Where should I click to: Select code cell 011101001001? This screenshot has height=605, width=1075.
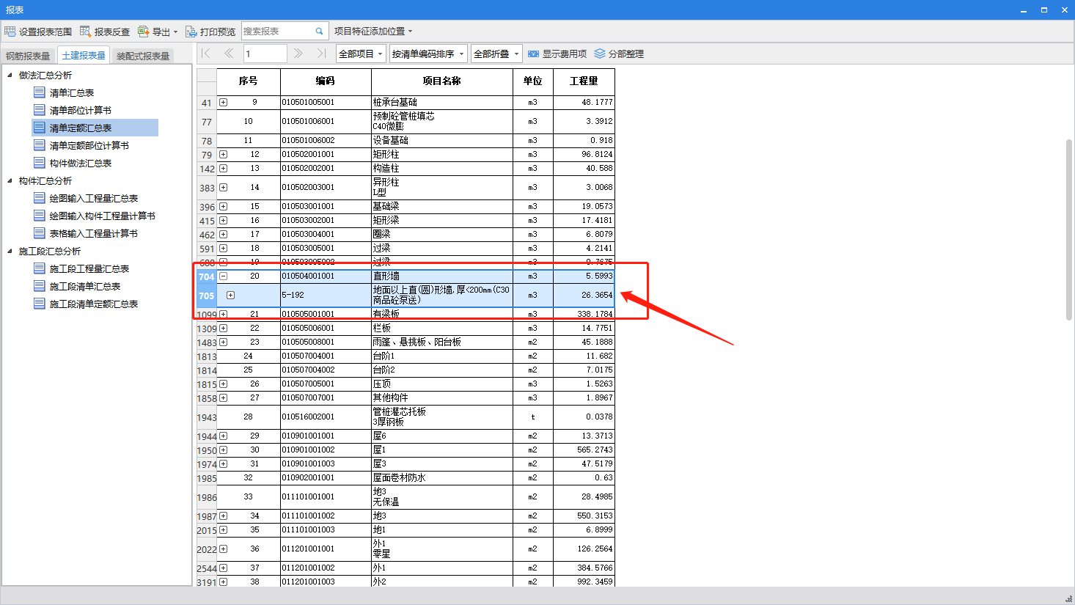326,497
